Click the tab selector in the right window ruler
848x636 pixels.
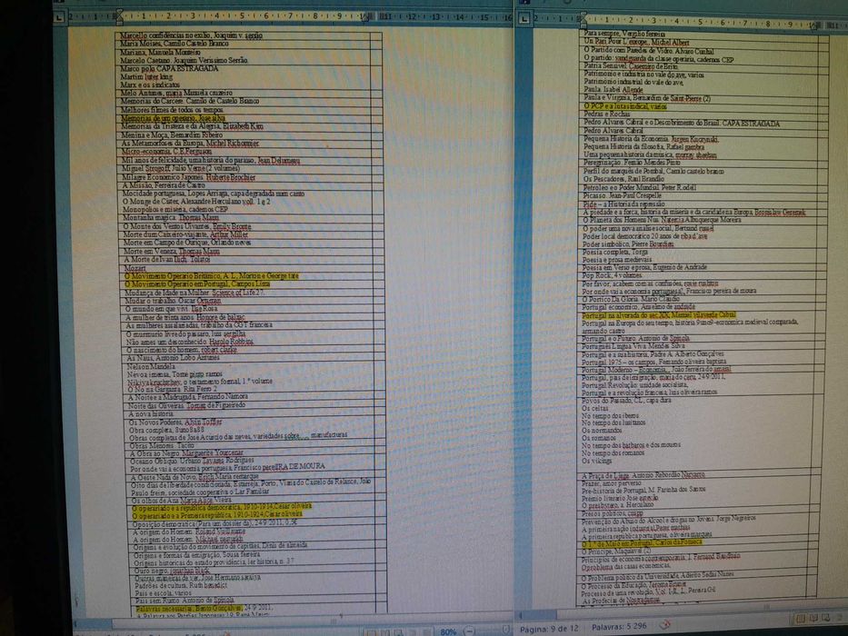click(x=524, y=19)
